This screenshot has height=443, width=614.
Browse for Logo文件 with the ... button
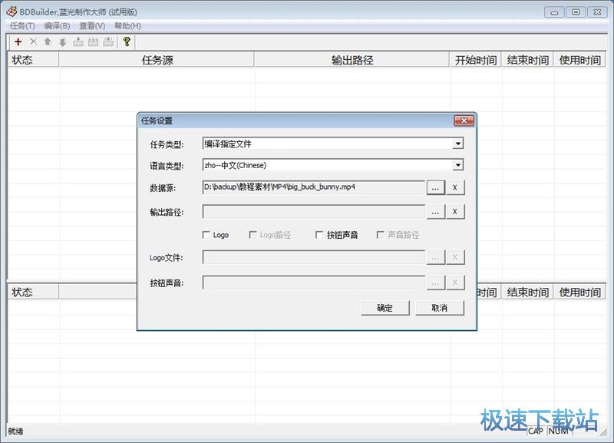tap(435, 257)
